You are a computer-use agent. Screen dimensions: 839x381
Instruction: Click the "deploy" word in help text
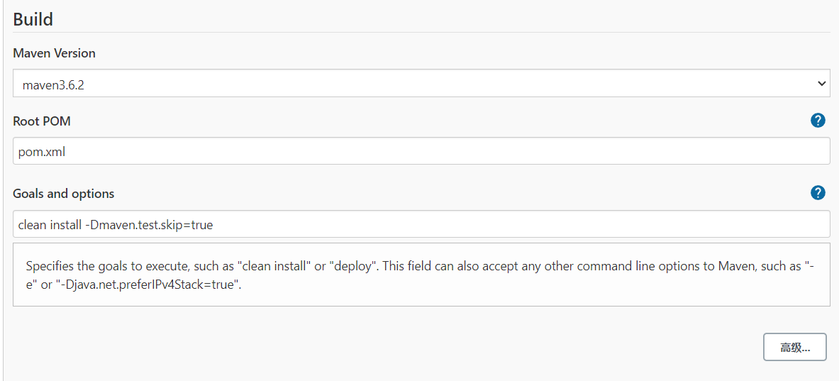coord(351,266)
